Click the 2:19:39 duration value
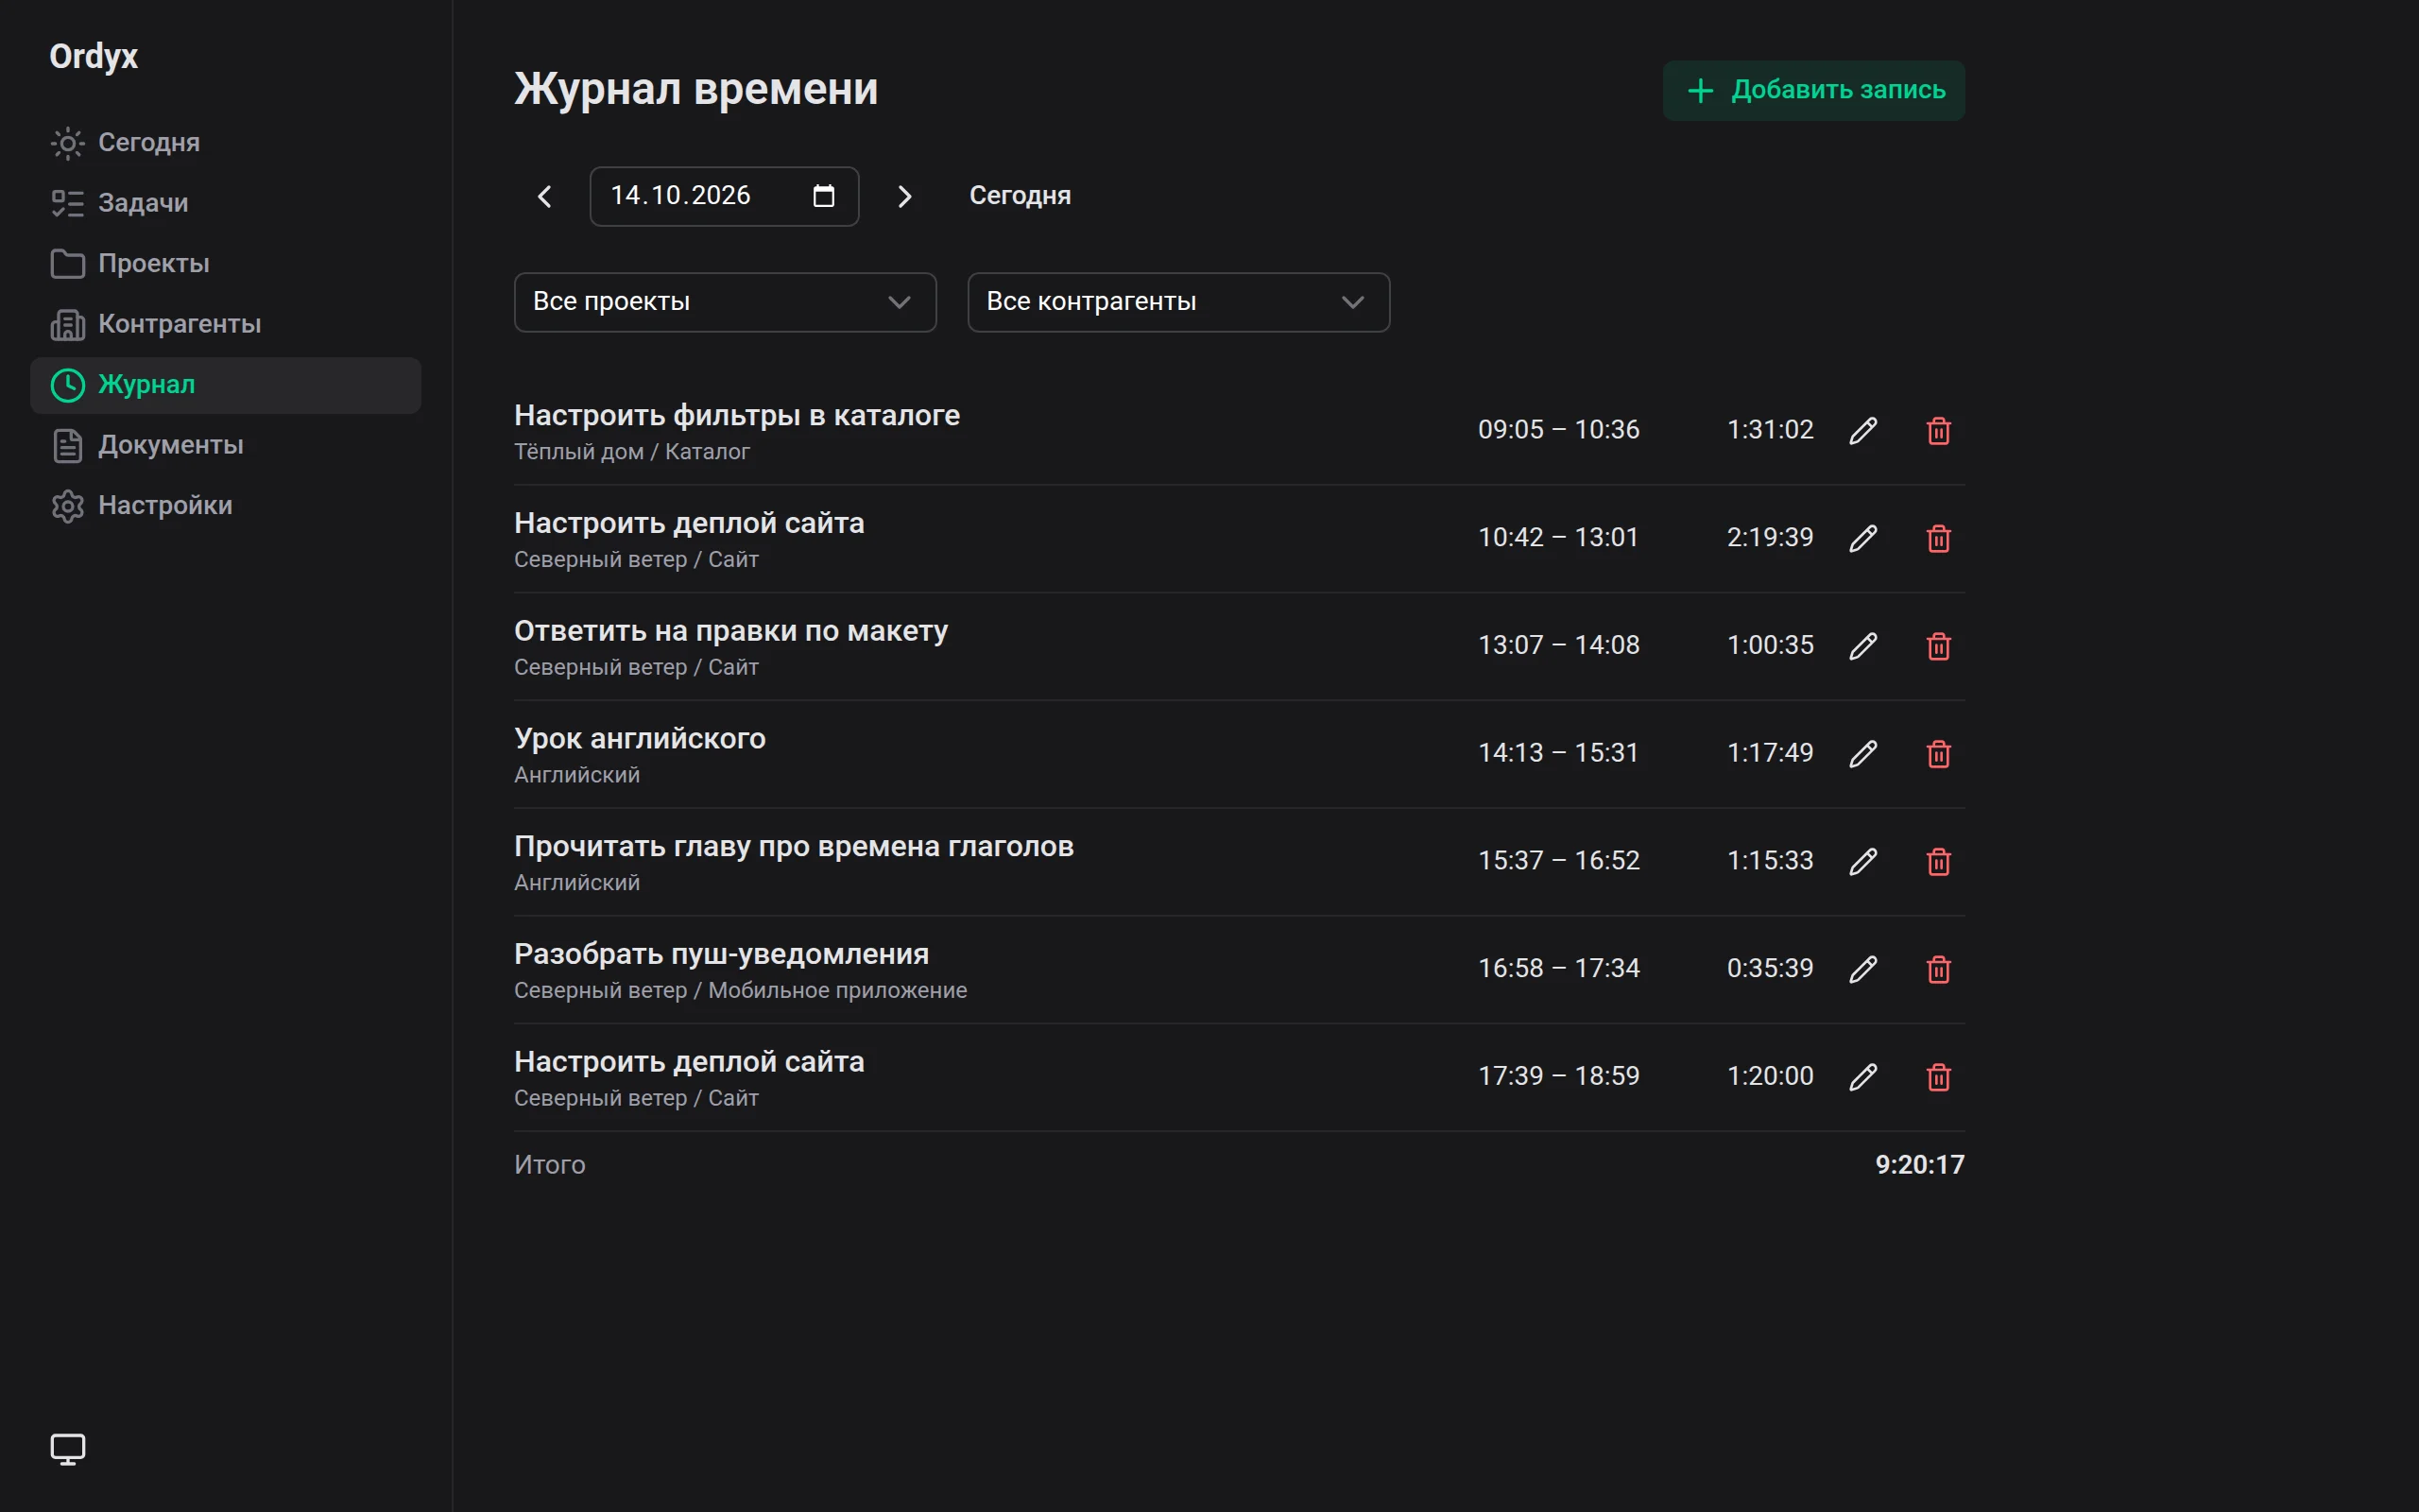Image resolution: width=2419 pixels, height=1512 pixels. (x=1769, y=538)
